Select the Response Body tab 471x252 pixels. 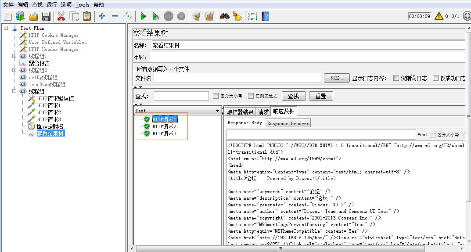[x=245, y=122]
